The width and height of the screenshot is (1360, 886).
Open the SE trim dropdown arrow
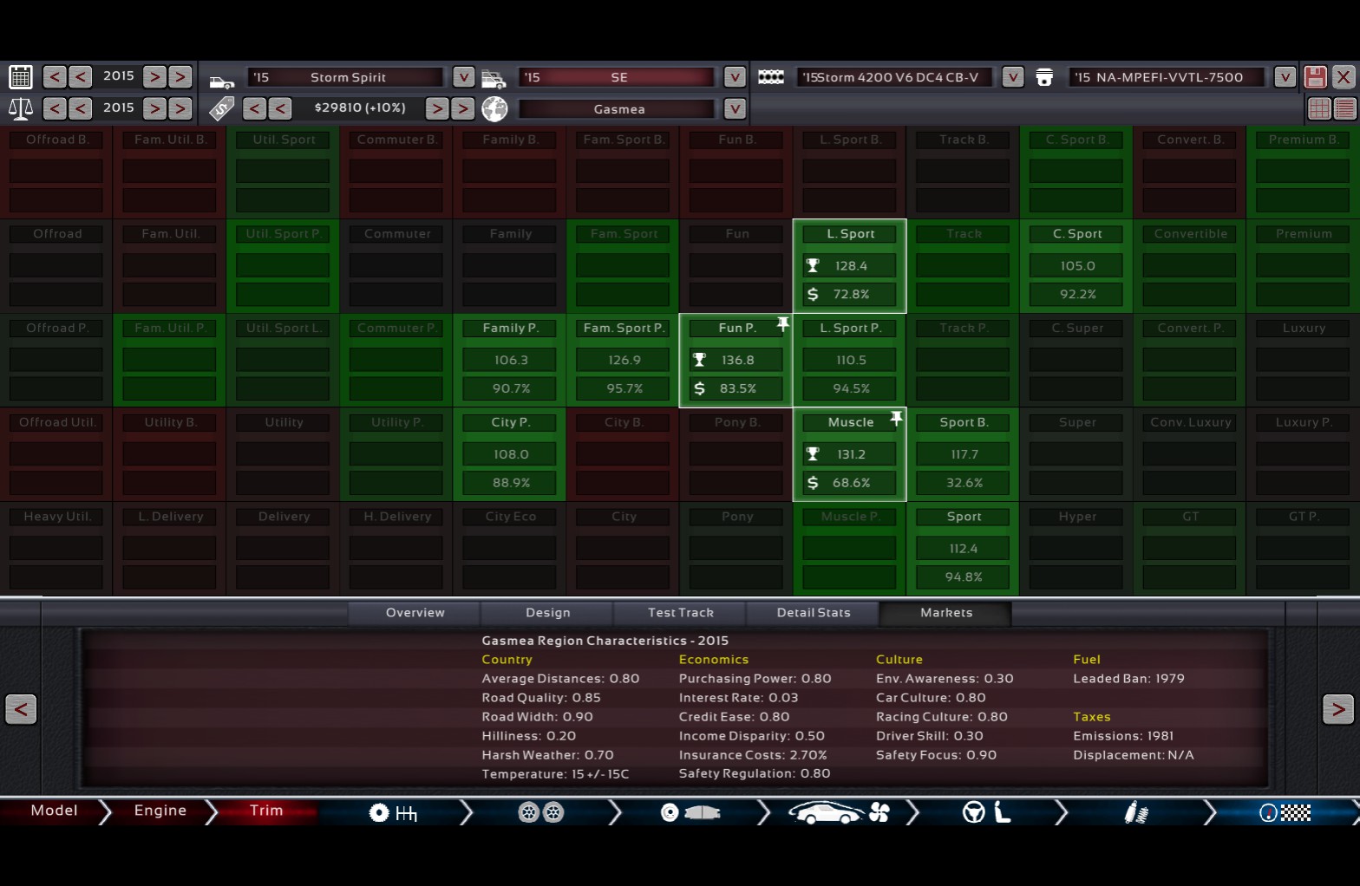tap(735, 77)
